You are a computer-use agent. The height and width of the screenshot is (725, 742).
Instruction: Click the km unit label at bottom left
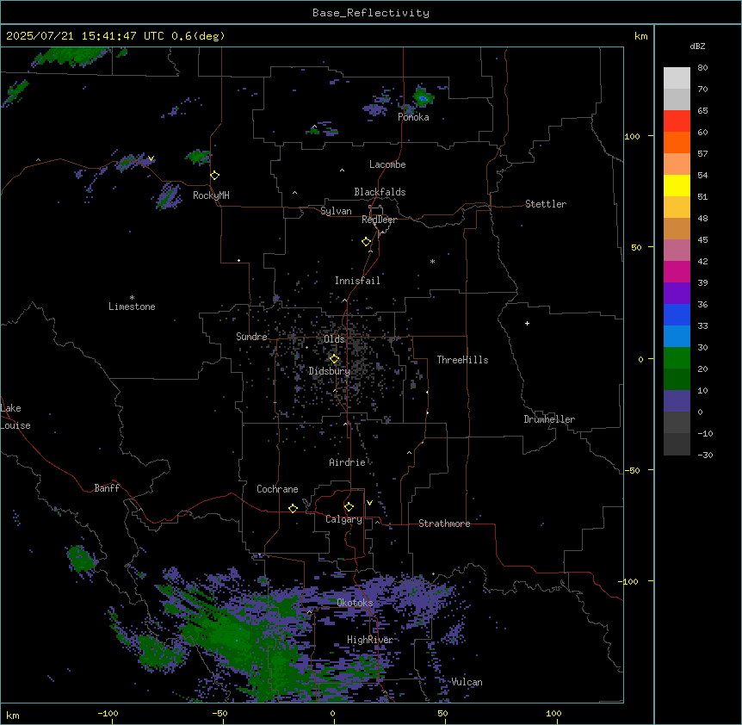pyautogui.click(x=13, y=716)
